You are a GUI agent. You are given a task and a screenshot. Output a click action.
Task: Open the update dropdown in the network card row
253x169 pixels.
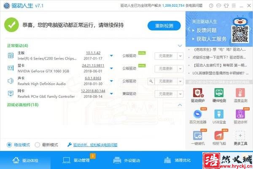180,94
